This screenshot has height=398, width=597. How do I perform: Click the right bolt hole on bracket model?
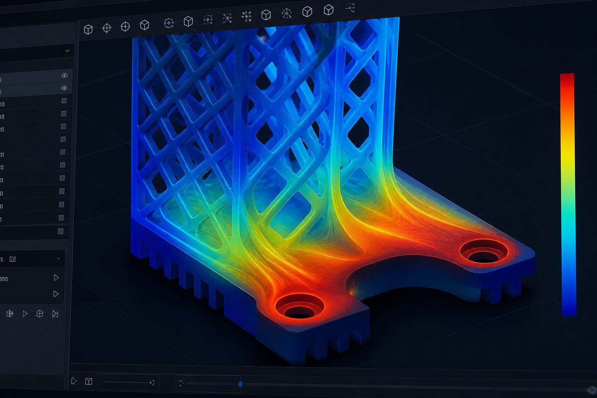click(484, 252)
